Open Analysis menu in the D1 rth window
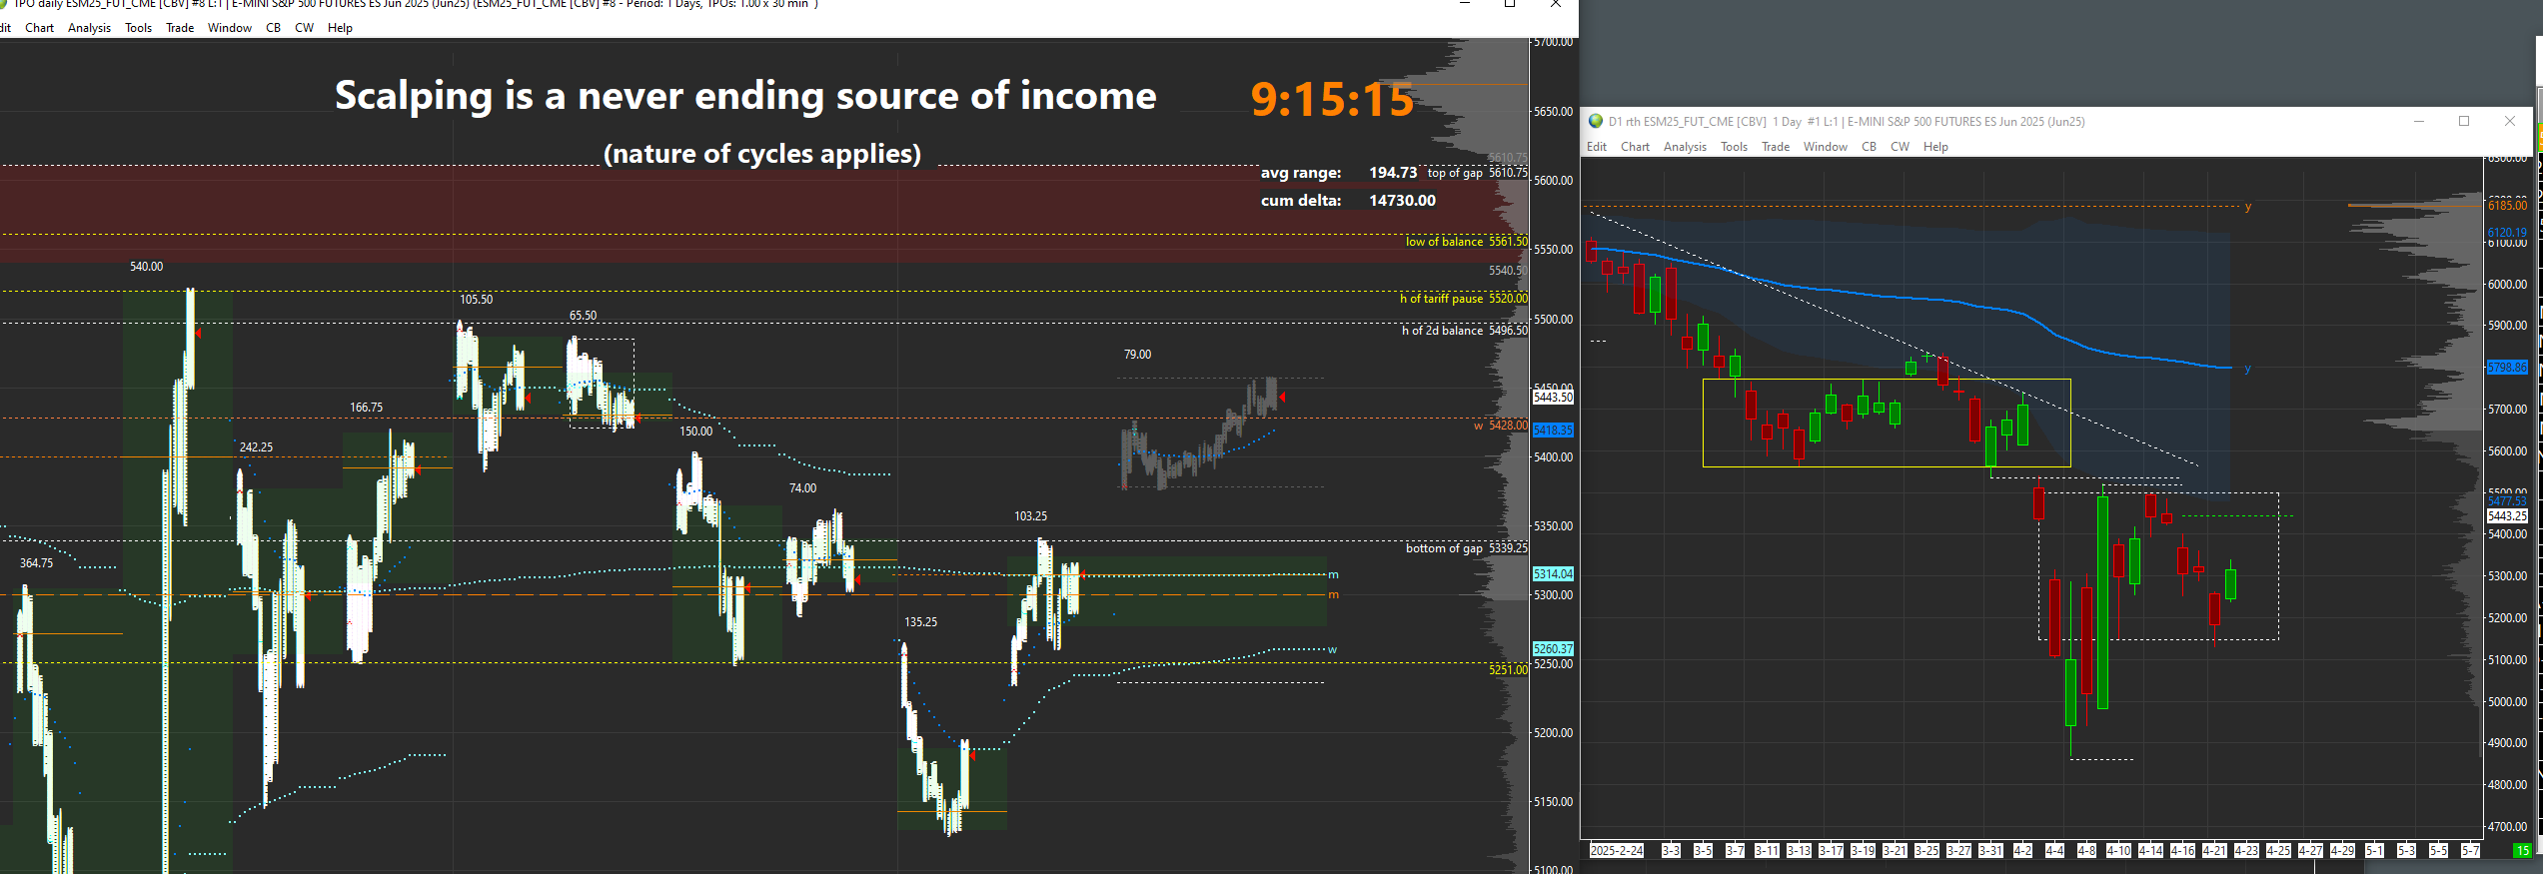Viewport: 2543px width, 874px height. point(1685,147)
